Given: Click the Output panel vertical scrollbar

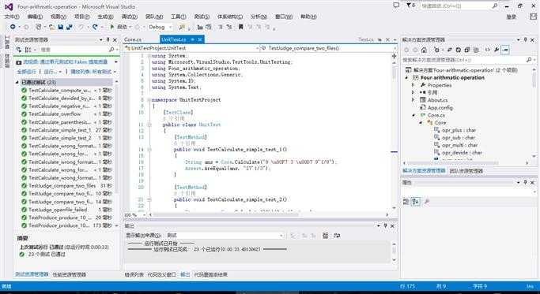Looking at the screenshot, I should (x=395, y=251).
